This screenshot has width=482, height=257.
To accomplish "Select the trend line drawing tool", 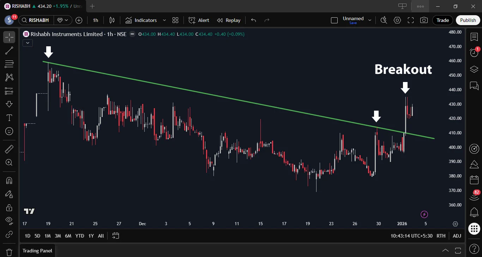I will tap(9, 51).
